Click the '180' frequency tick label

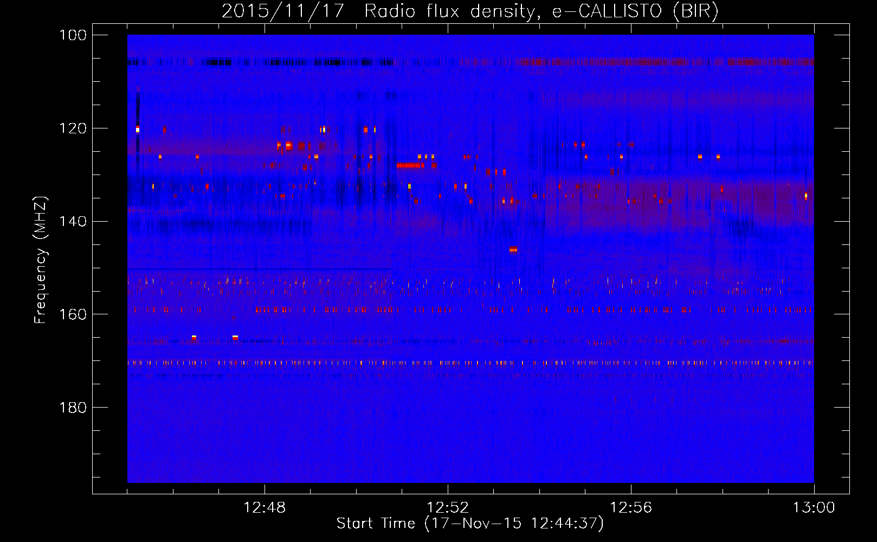(72, 408)
